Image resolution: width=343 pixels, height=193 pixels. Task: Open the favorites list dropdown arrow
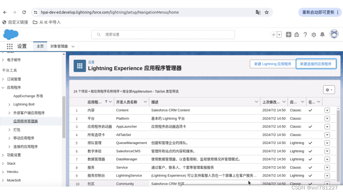[279, 35]
